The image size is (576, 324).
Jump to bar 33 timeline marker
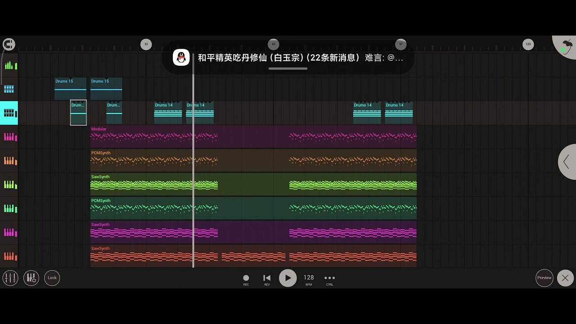coord(145,44)
